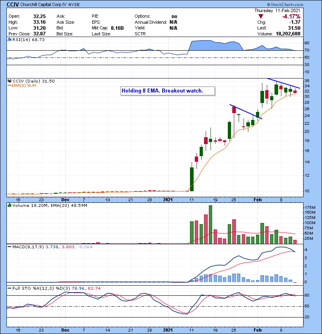Click the MACD histogram value -0.064

[85, 247]
